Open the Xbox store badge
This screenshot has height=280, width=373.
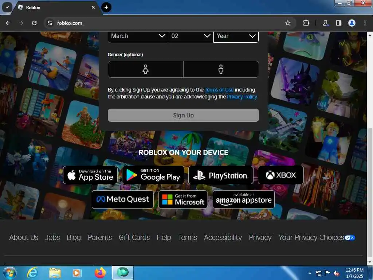click(281, 175)
